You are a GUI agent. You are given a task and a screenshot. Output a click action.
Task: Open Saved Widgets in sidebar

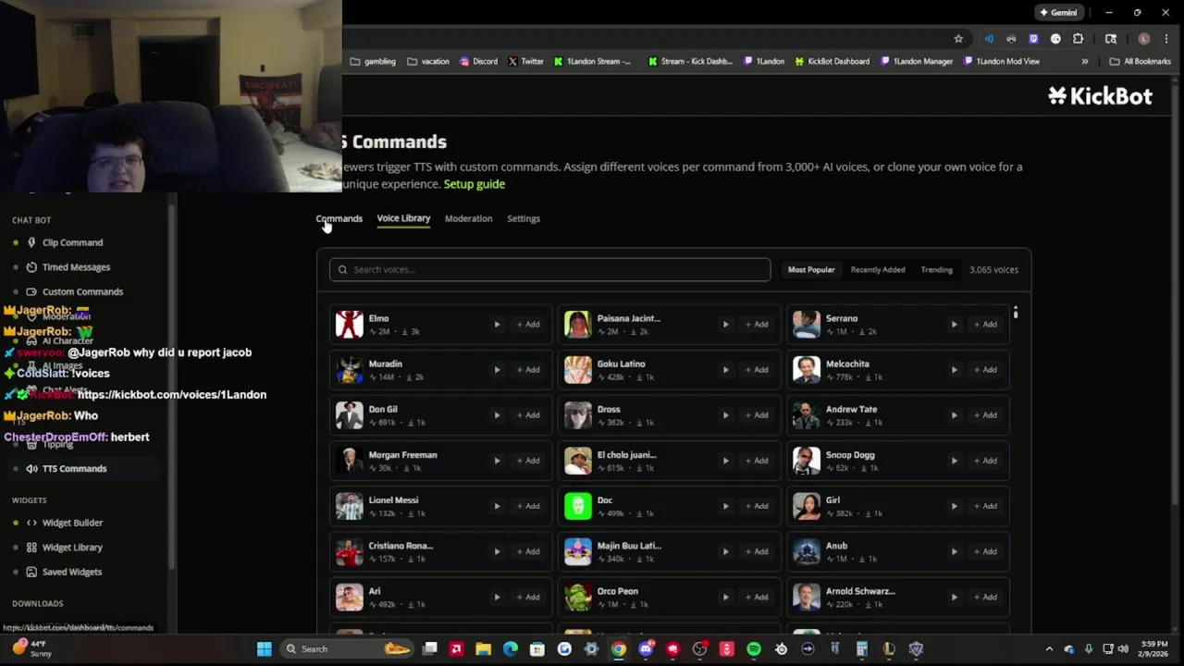(x=72, y=572)
